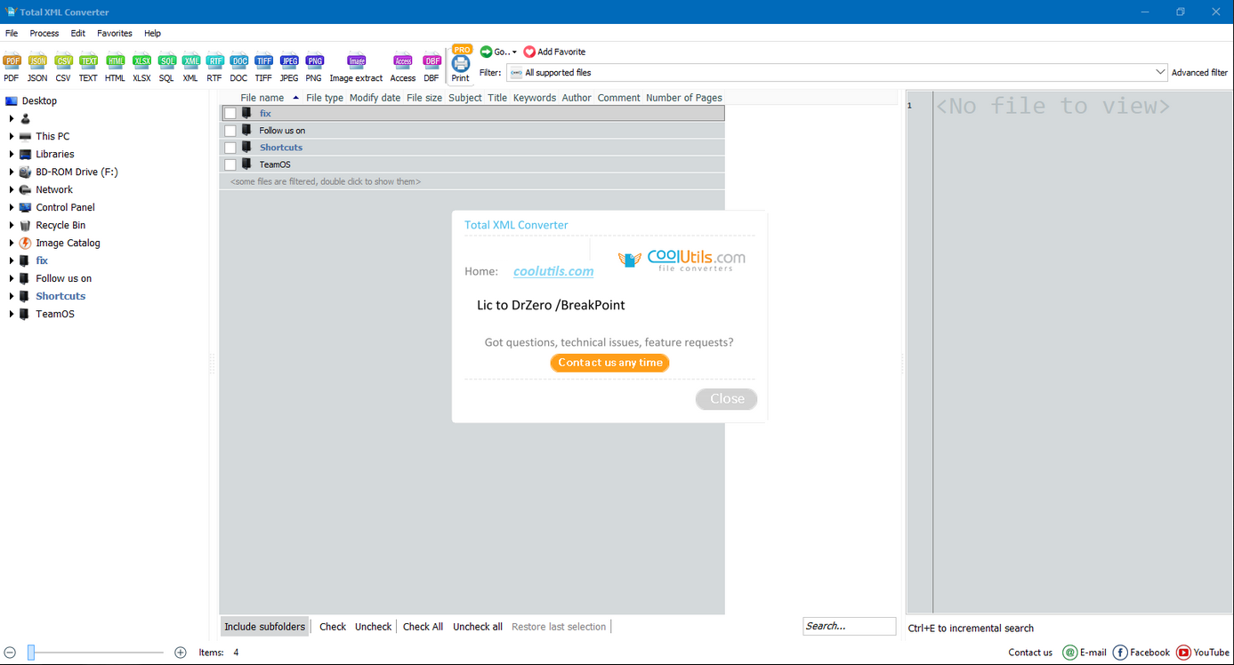Click the Contact us any time button

pyautogui.click(x=610, y=363)
